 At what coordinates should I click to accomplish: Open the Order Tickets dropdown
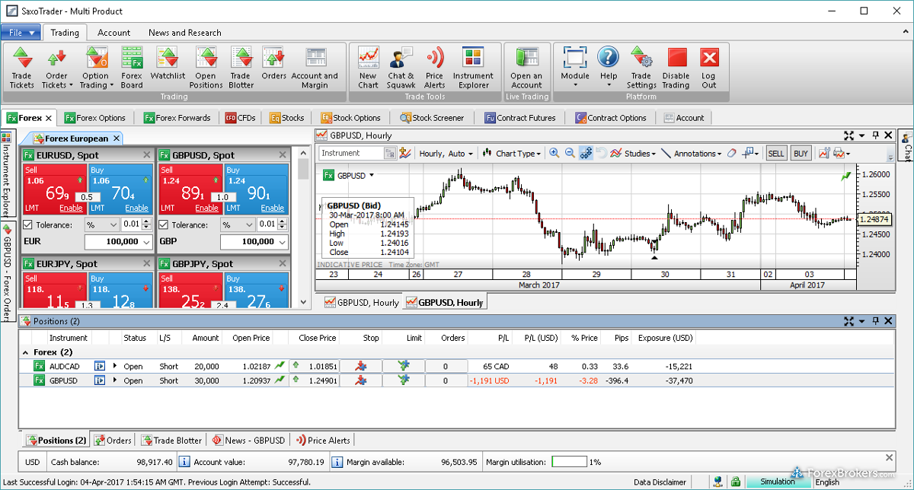click(x=56, y=68)
